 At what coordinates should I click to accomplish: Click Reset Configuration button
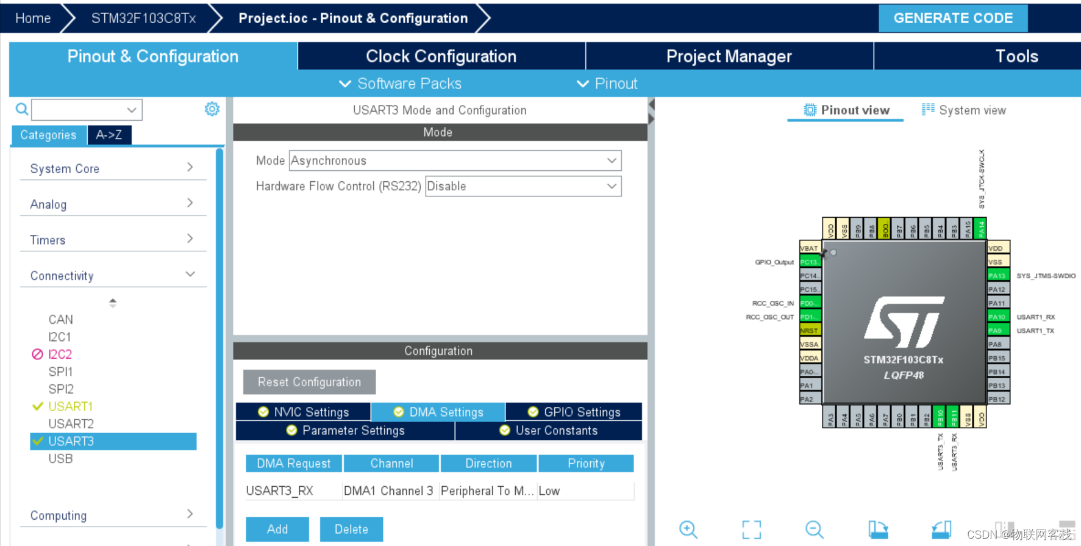309,382
